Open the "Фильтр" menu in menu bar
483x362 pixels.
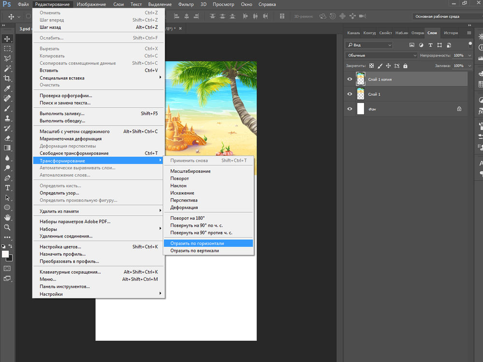coord(186,4)
